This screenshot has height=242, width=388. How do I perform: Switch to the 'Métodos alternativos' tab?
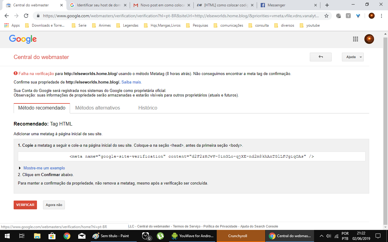98,108
